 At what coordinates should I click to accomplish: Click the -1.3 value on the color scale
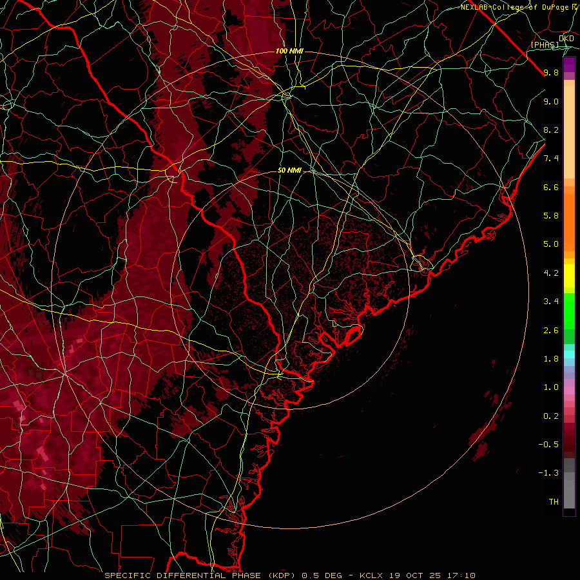(x=548, y=473)
